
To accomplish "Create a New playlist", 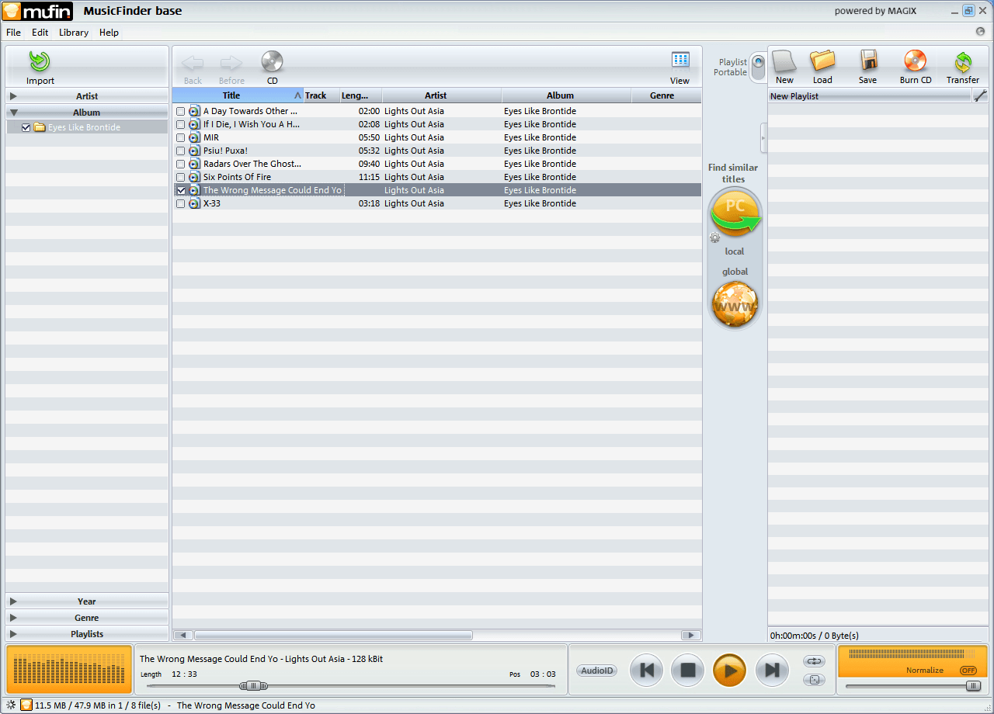I will coord(785,68).
